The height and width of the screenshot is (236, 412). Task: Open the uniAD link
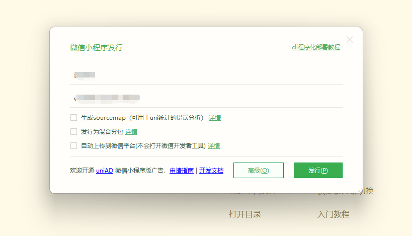[x=105, y=171]
